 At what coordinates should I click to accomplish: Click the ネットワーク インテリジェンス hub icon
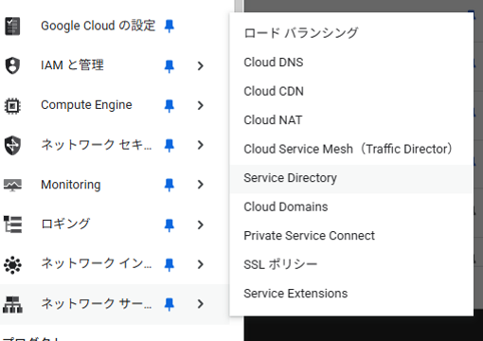coord(12,264)
